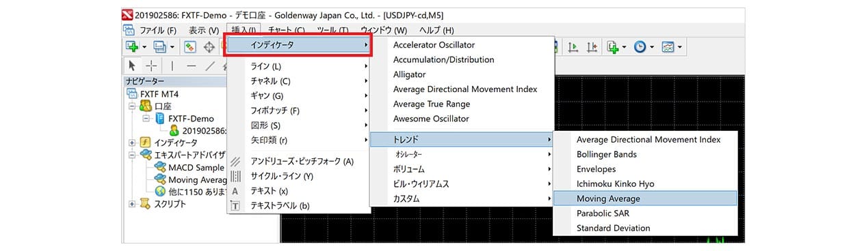This screenshot has height=251, width=866.
Task: Open the ボリューム submenu
Action: (461, 169)
